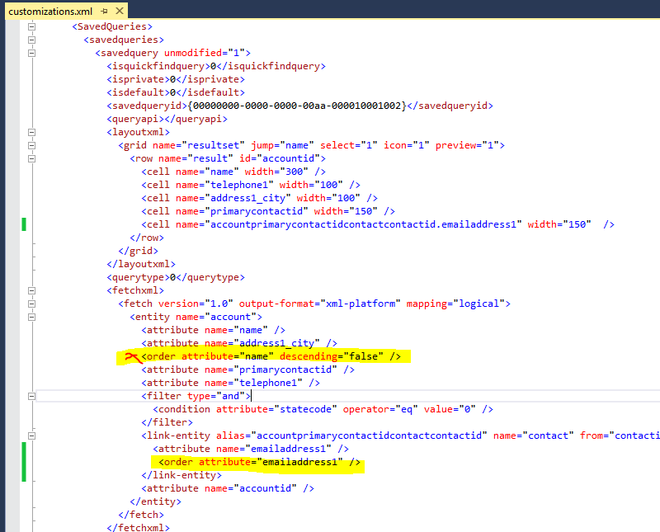The image size is (660, 532).
Task: Click the cell name="telephone1" line
Action: (251, 185)
